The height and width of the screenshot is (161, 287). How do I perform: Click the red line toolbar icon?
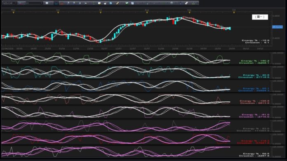click(62, 3)
